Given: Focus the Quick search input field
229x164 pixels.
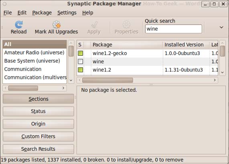Looking at the screenshot, I should 174,29.
